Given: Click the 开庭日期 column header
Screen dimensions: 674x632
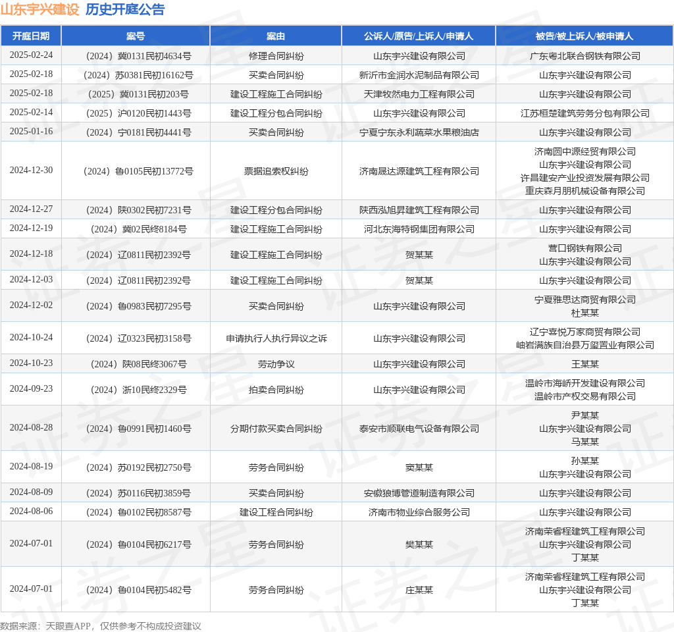Looking at the screenshot, I should pos(31,36).
